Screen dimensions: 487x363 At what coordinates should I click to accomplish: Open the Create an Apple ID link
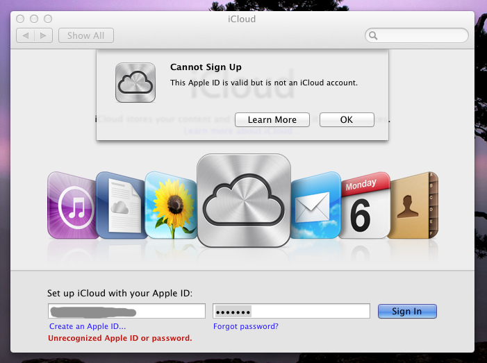[x=88, y=326]
